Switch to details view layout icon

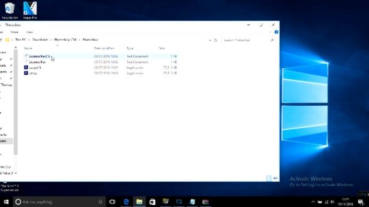269,178
